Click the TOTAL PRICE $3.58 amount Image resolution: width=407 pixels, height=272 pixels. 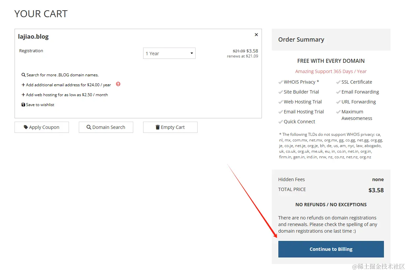pyautogui.click(x=376, y=190)
